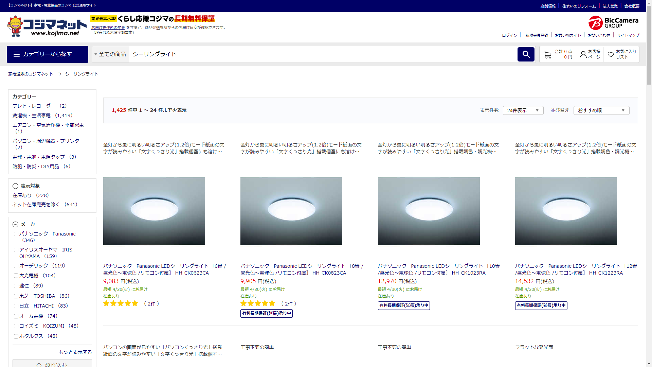
Task: Click もっと表示する under makers
Action: 75,352
